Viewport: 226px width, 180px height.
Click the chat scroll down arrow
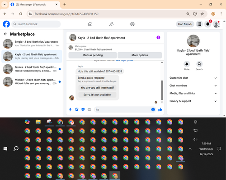click(162, 102)
